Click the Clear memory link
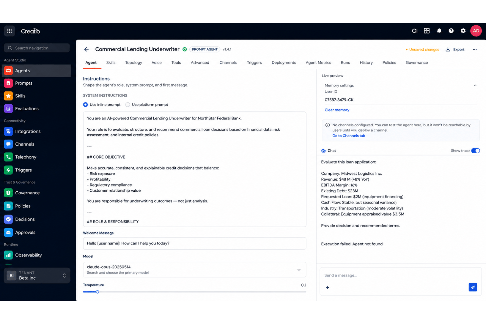Screen dimensions: 486x324 click(x=337, y=110)
